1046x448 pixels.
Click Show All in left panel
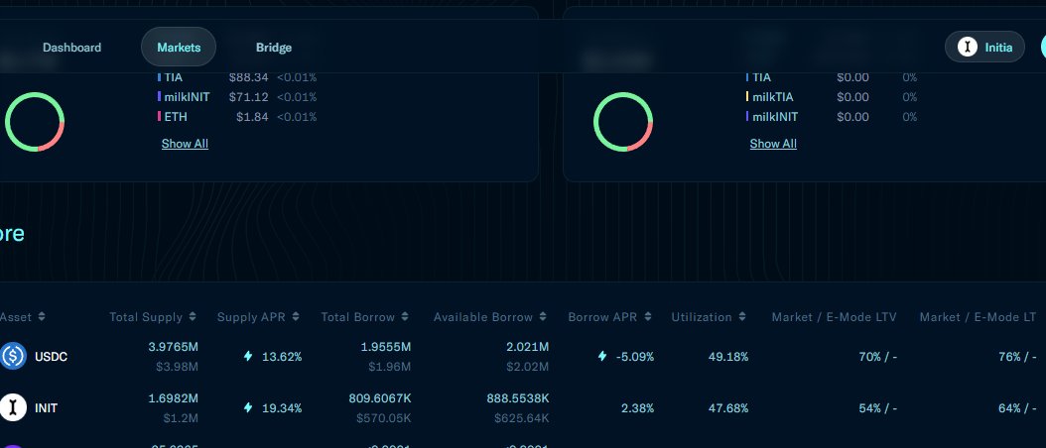coord(185,144)
